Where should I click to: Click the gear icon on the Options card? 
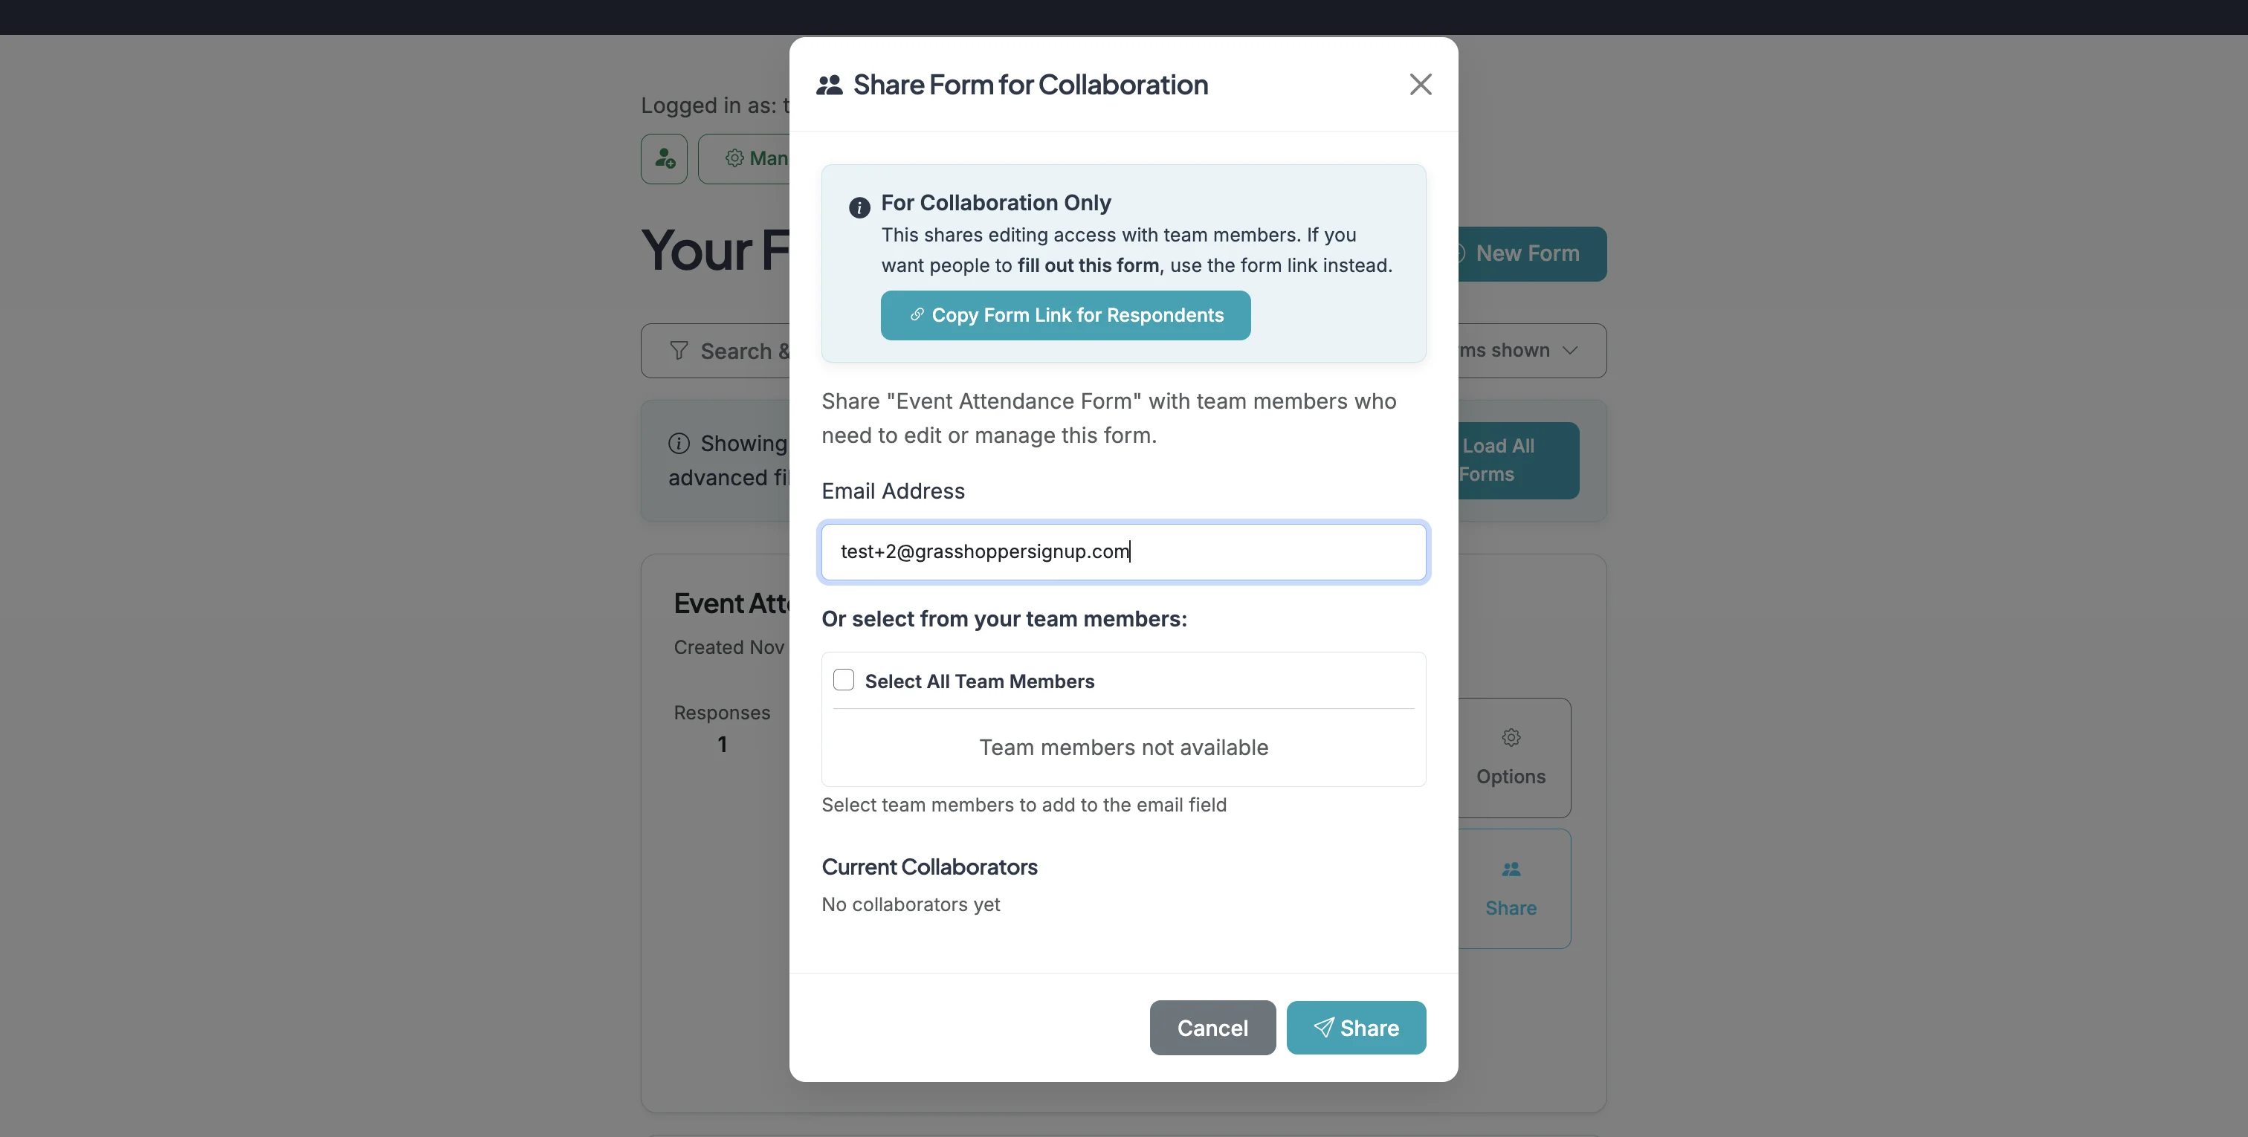(x=1511, y=737)
